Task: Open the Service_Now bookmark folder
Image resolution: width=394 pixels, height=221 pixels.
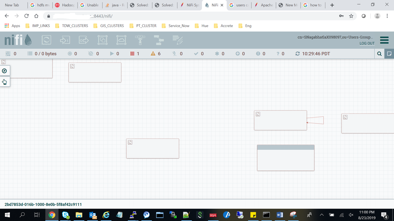Action: 176,26
